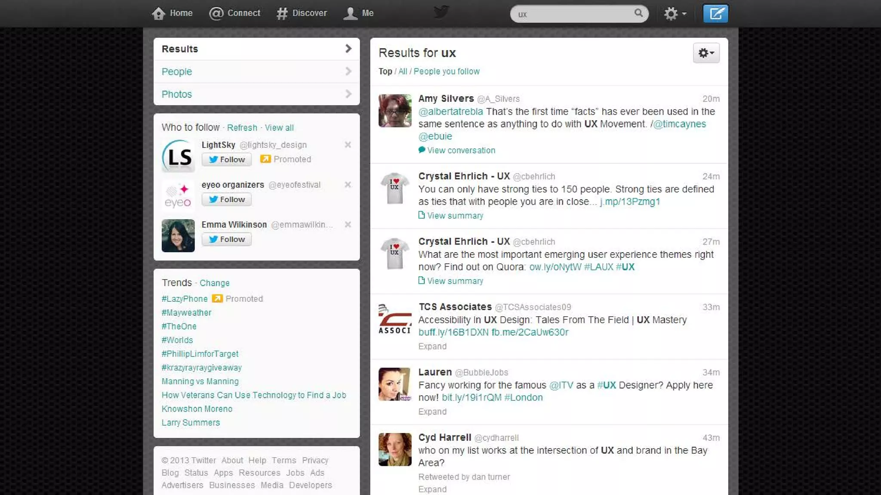Viewport: 881px width, 495px height.
Task: Click the #Mayweather trend link
Action: (186, 313)
